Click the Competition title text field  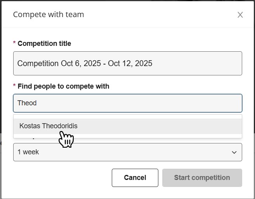pos(127,63)
